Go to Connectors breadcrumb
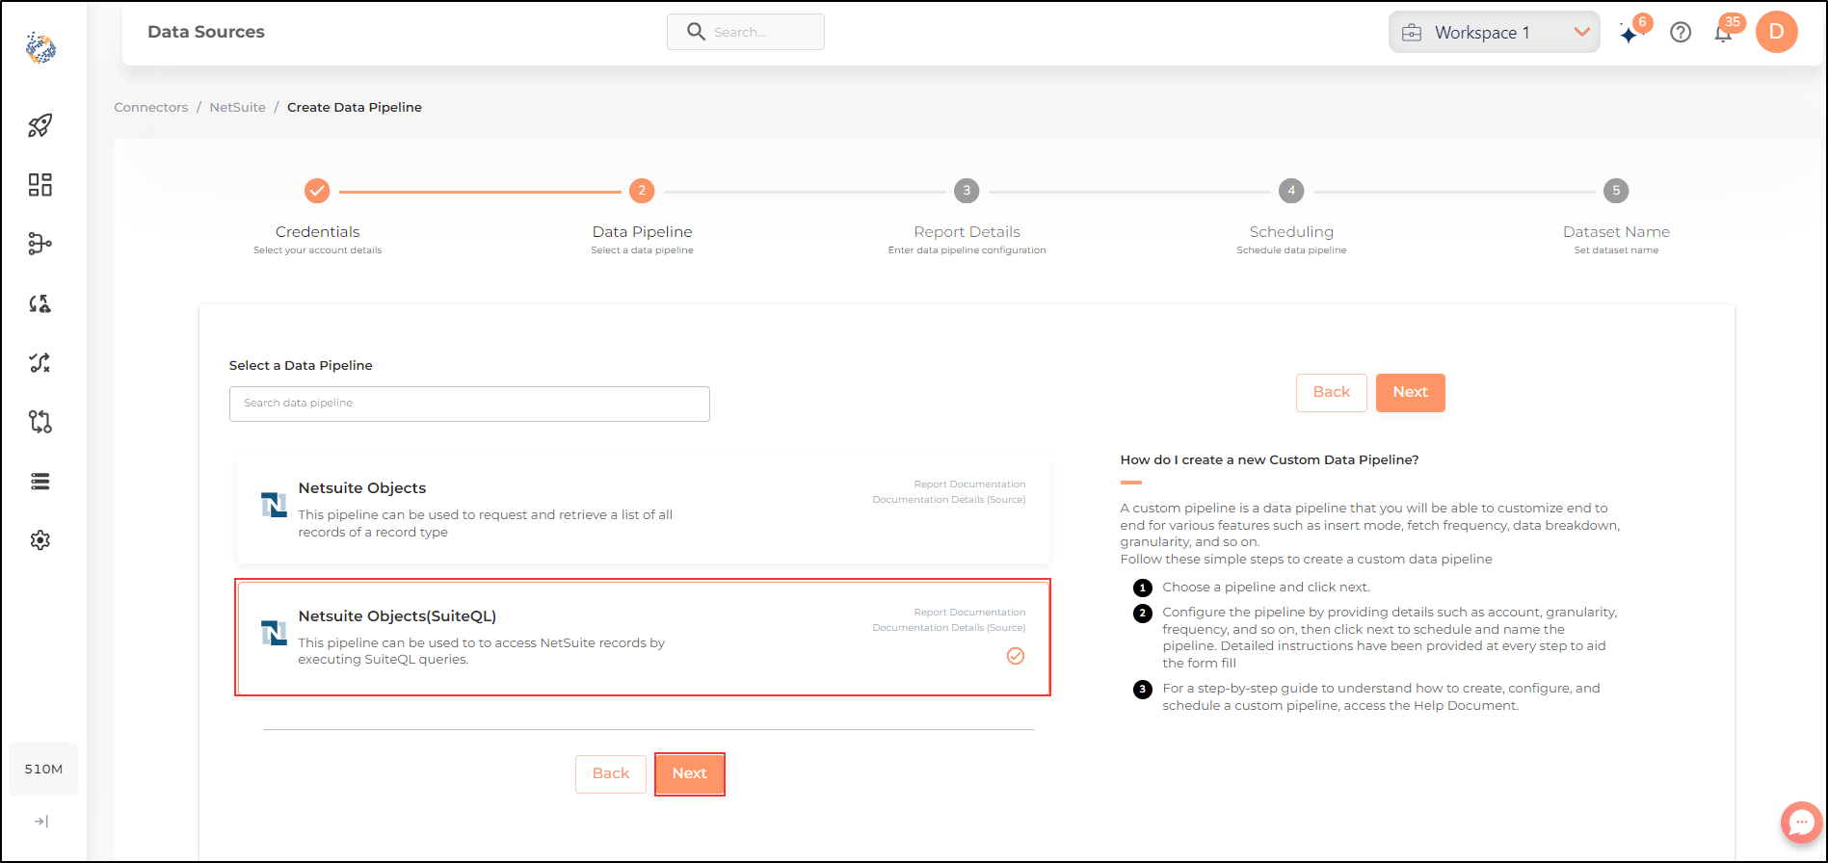 151,107
